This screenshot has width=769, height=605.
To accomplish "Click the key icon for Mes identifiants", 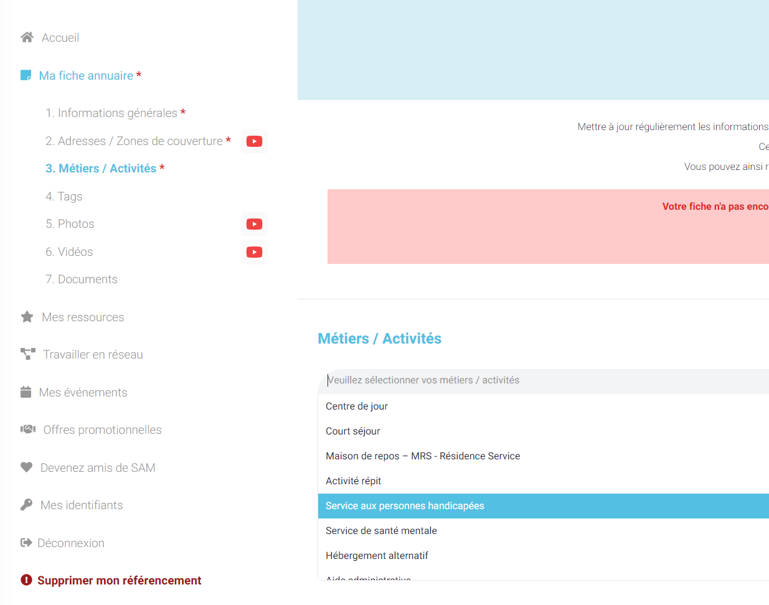I will click(26, 505).
